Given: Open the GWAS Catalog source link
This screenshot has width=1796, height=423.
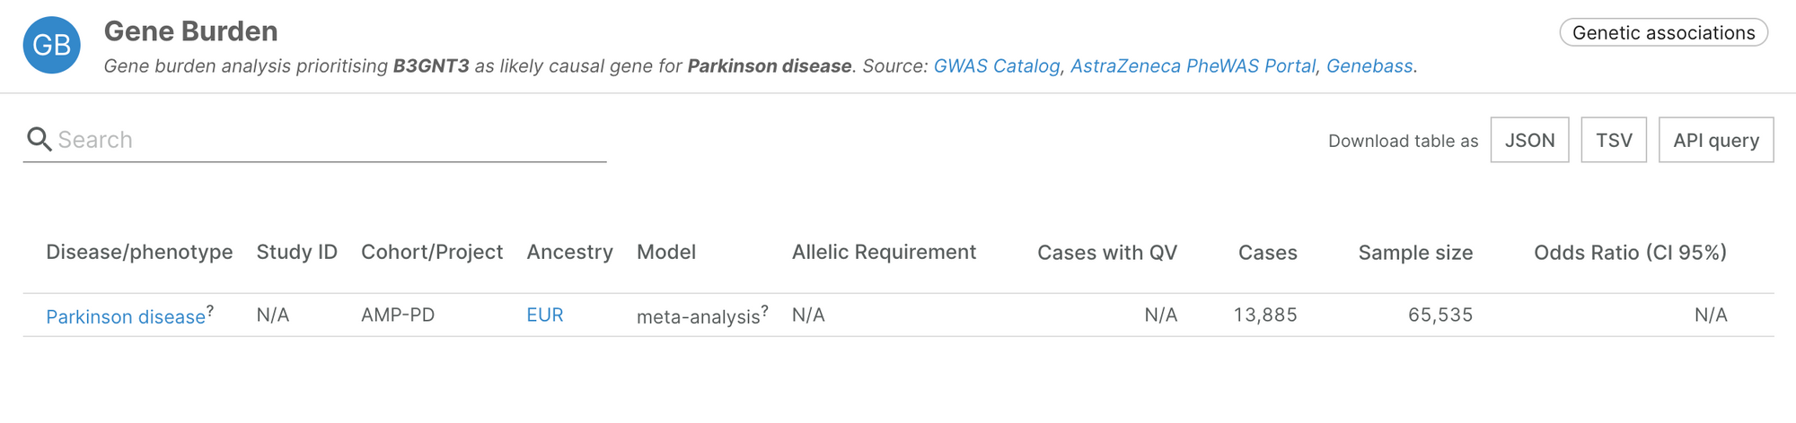Looking at the screenshot, I should [x=996, y=65].
